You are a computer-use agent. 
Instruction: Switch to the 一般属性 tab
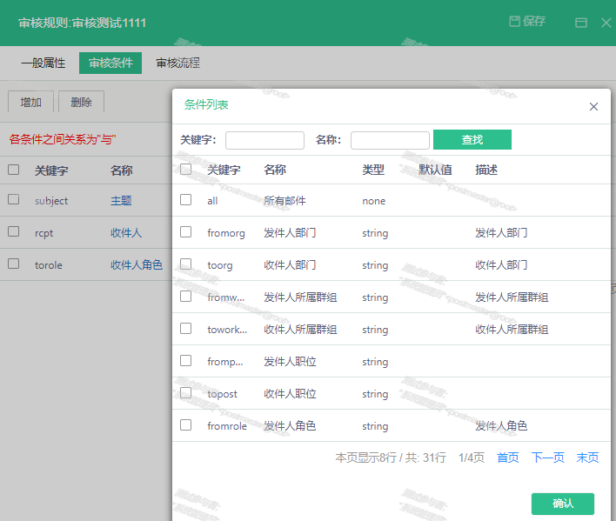[x=43, y=63]
